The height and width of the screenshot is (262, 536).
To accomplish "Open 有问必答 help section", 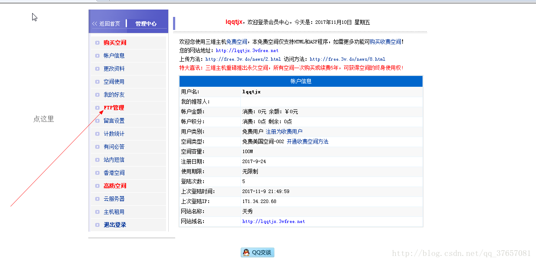I will (x=114, y=147).
